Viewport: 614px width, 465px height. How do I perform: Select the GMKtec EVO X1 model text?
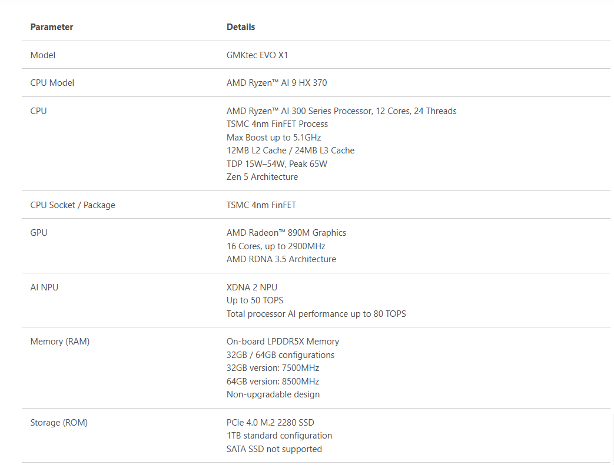pos(257,55)
